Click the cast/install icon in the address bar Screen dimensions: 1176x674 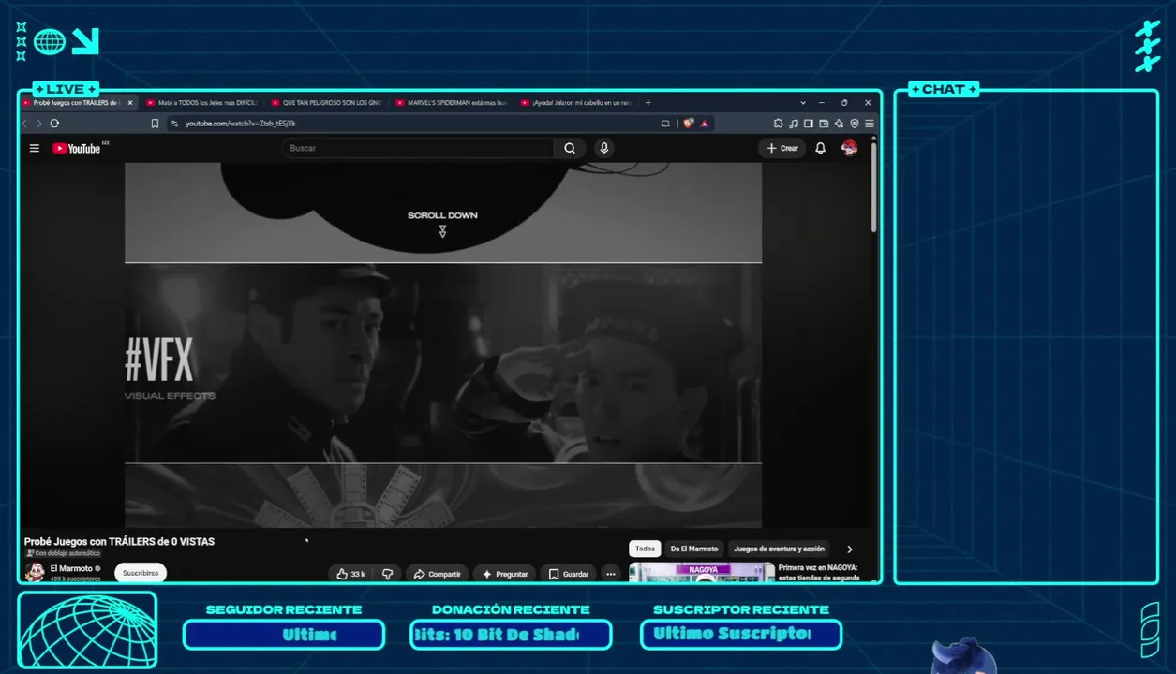coord(665,123)
